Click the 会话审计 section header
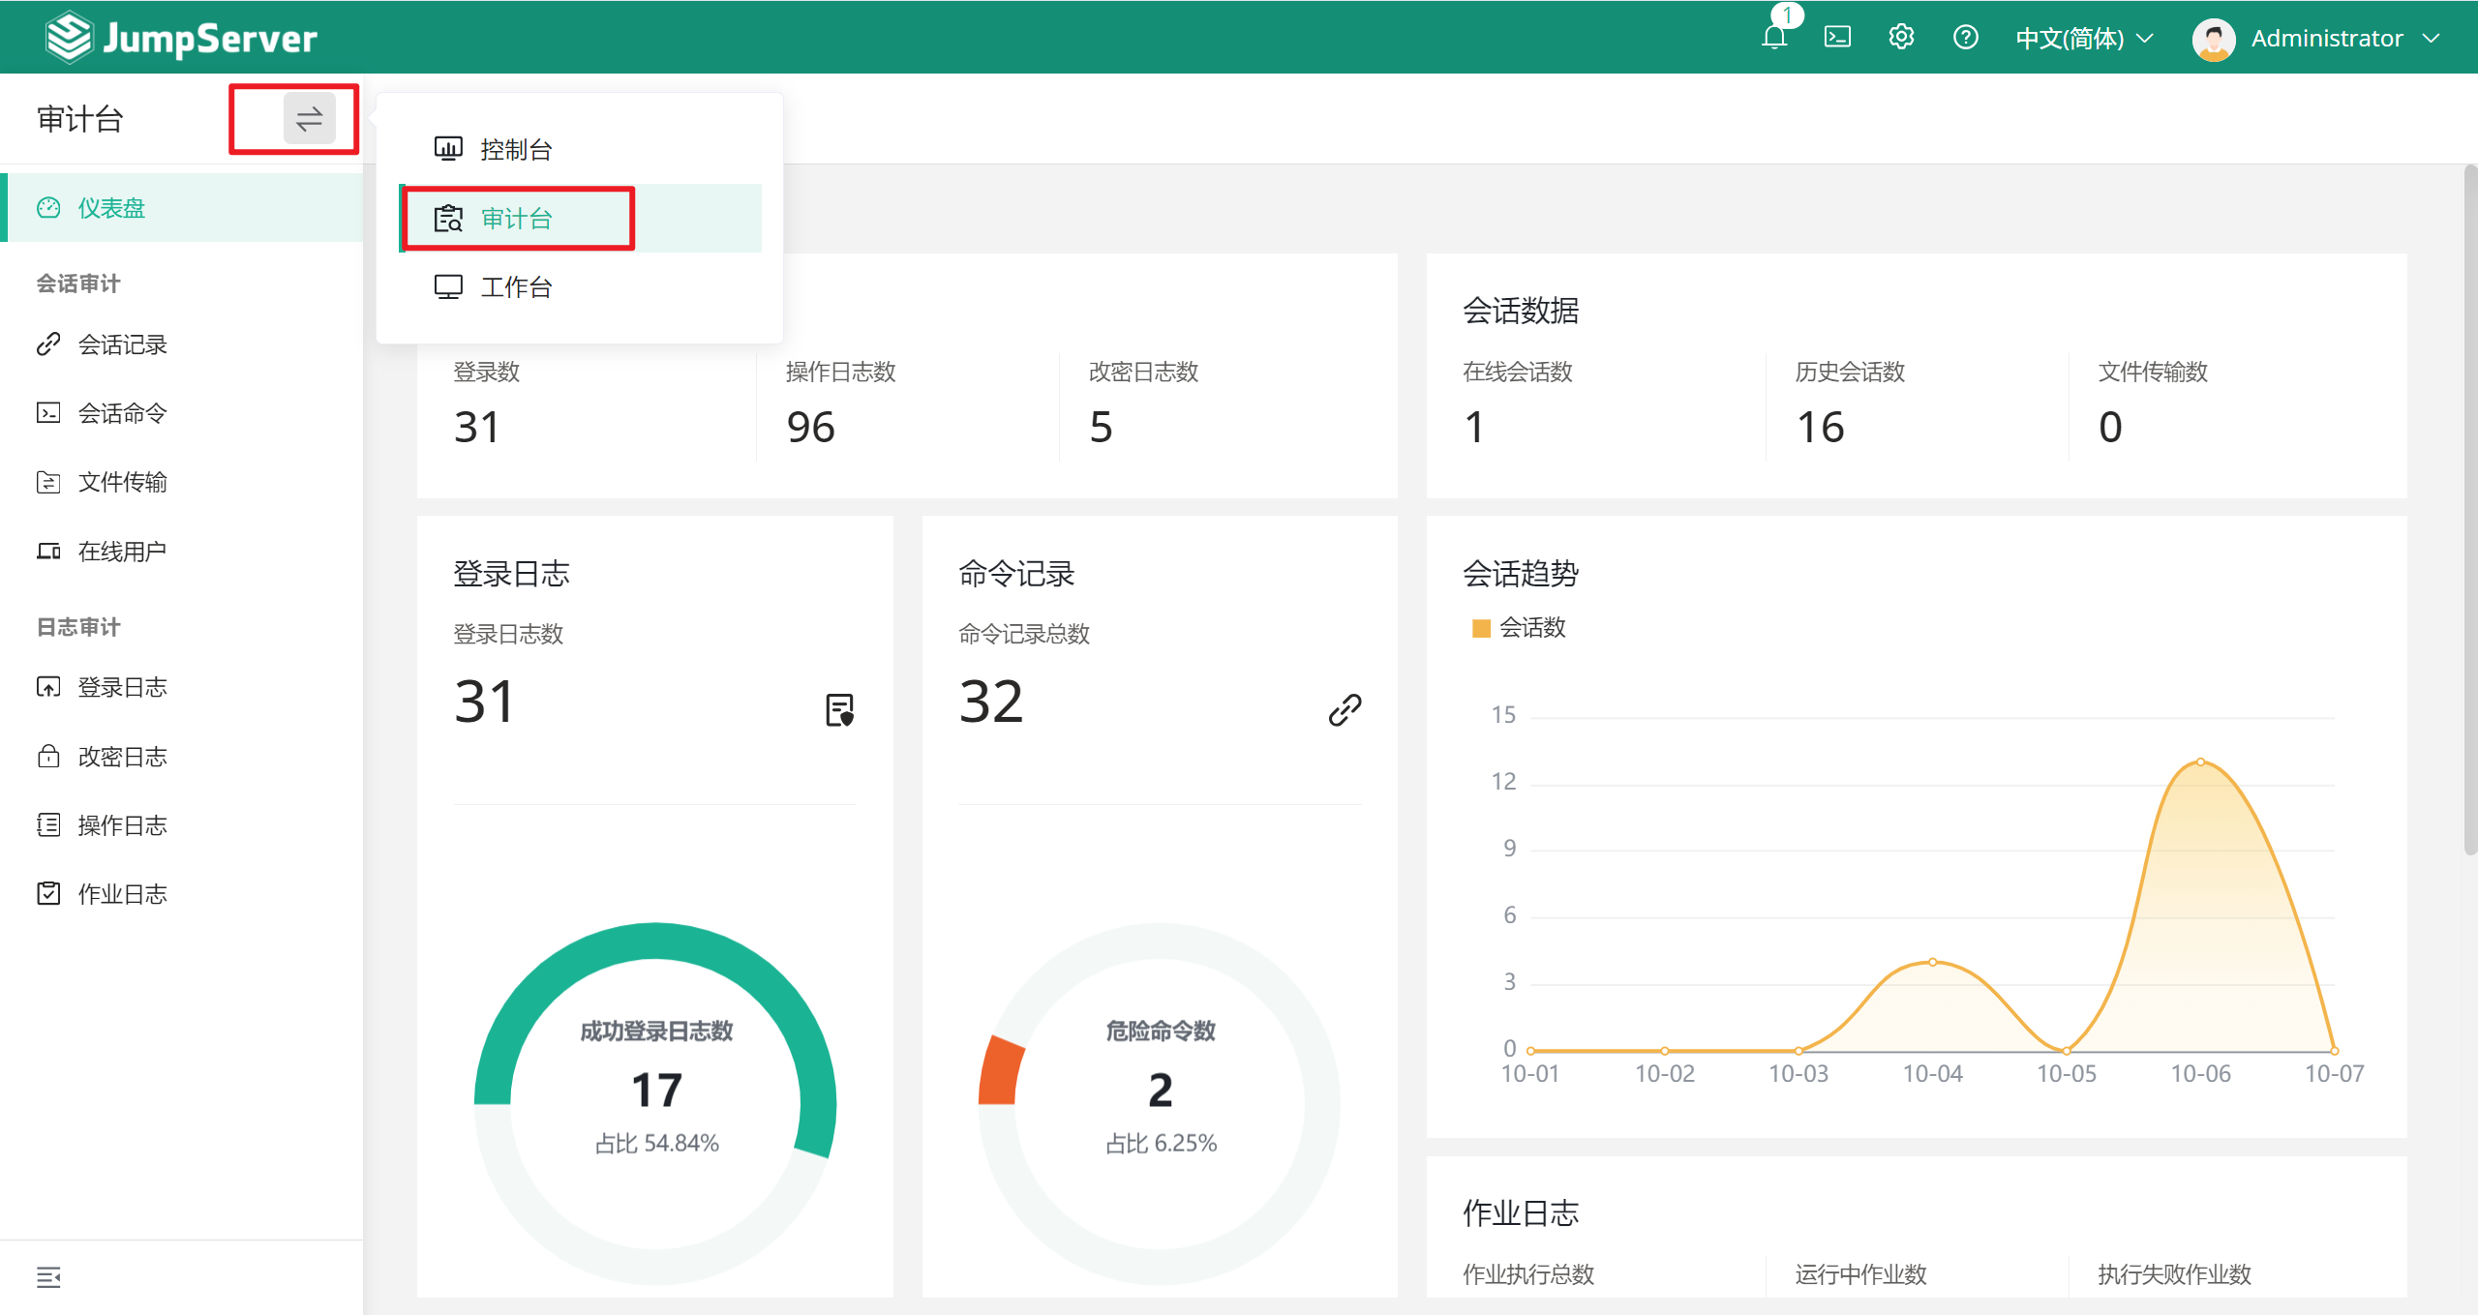The width and height of the screenshot is (2478, 1315). click(x=78, y=284)
